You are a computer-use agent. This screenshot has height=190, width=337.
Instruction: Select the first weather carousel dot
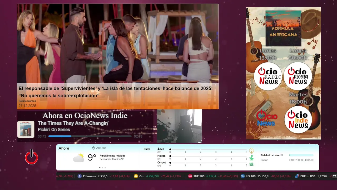click(100, 168)
